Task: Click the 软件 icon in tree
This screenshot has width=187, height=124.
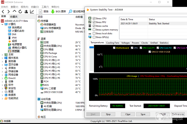Action: click(6, 85)
